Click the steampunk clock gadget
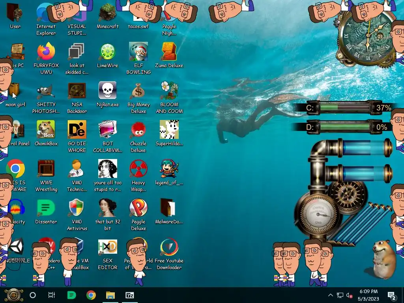This screenshot has height=303, width=404. tap(367, 37)
